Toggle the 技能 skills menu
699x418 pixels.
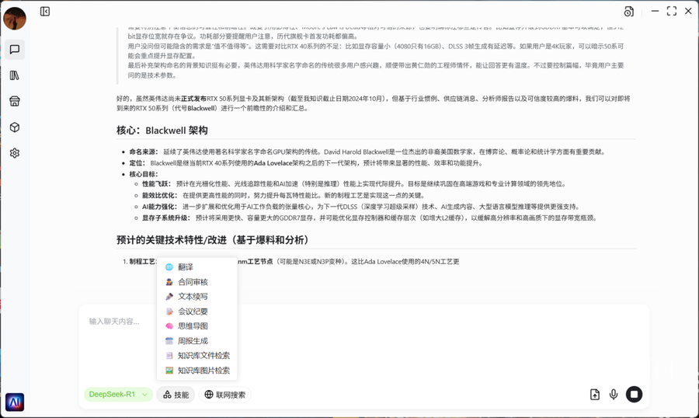point(176,395)
